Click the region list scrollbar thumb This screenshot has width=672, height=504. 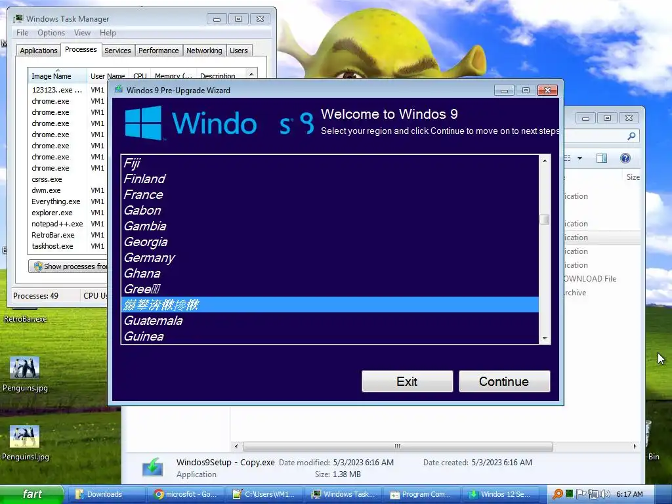pos(545,219)
